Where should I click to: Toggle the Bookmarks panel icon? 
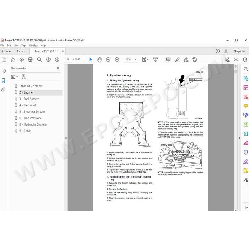pyautogui.click(x=4, y=80)
